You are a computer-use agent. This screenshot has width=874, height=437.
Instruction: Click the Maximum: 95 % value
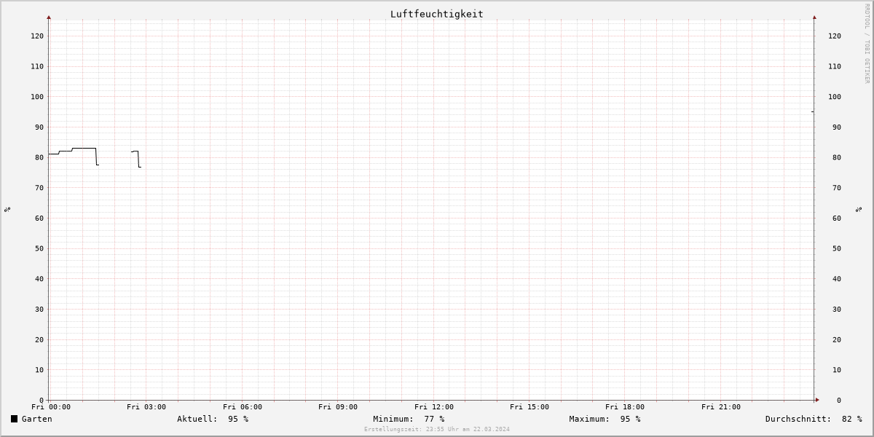(605, 419)
